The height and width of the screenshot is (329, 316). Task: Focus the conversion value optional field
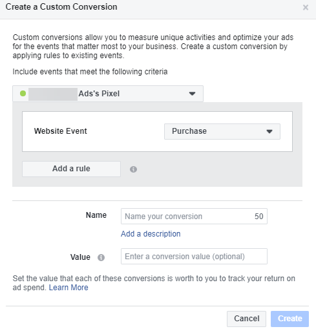pos(194,257)
